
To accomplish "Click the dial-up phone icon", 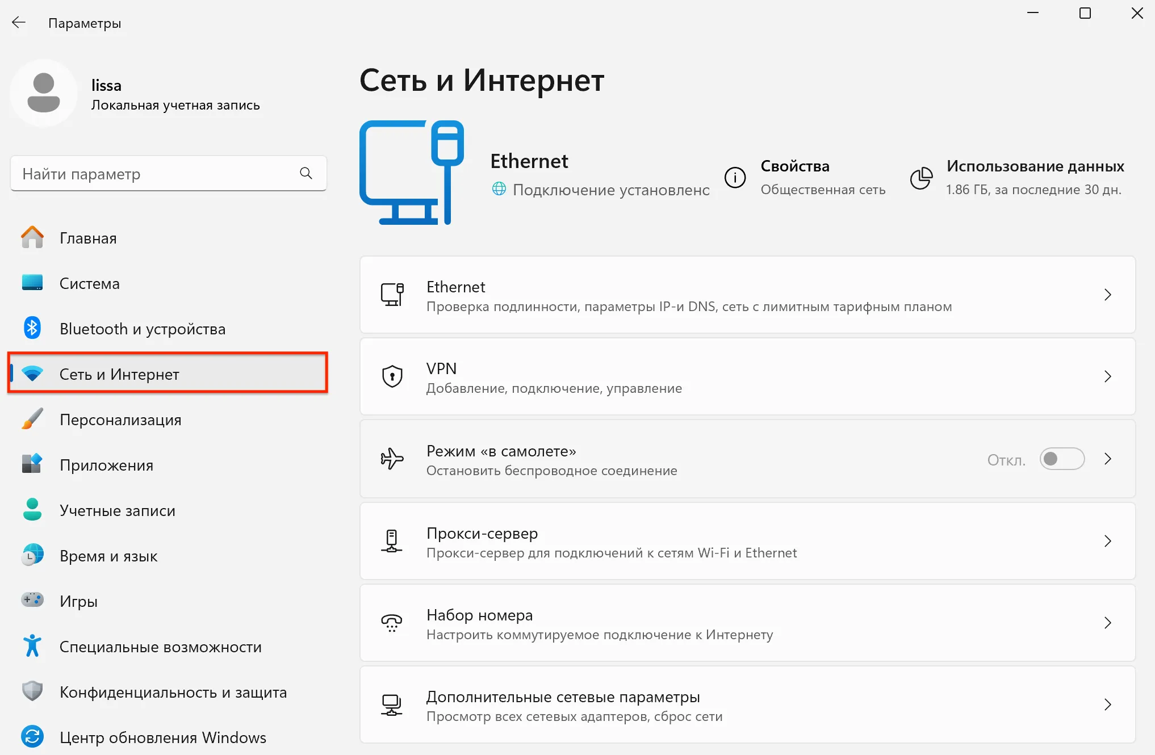I will (x=392, y=623).
